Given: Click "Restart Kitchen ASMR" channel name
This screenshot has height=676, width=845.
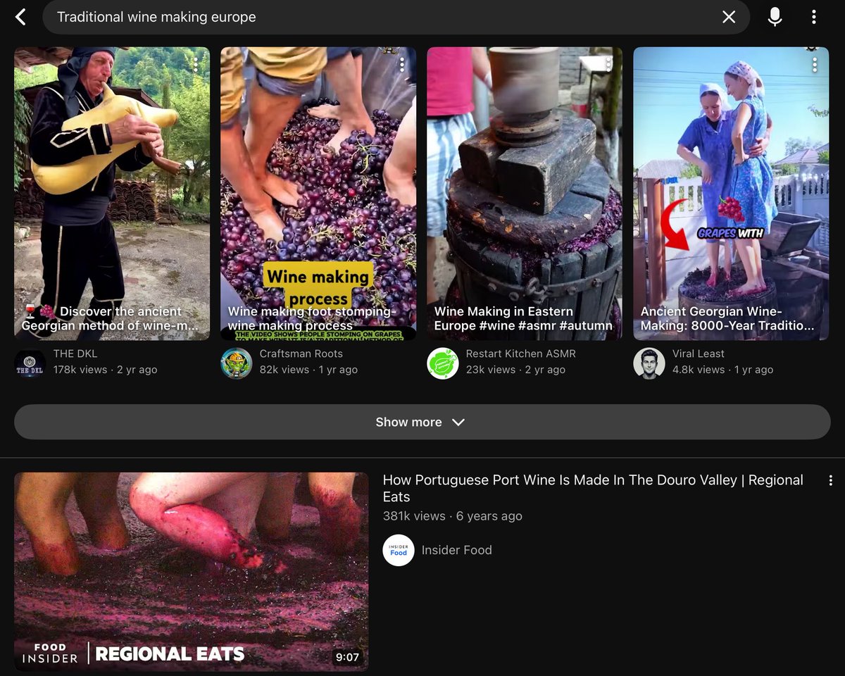Looking at the screenshot, I should [x=521, y=353].
